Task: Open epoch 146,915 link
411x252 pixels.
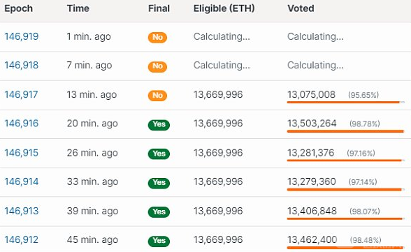Action: click(22, 153)
